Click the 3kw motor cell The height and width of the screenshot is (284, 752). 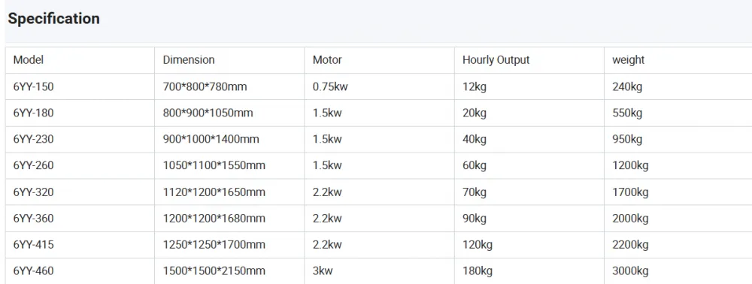379,271
